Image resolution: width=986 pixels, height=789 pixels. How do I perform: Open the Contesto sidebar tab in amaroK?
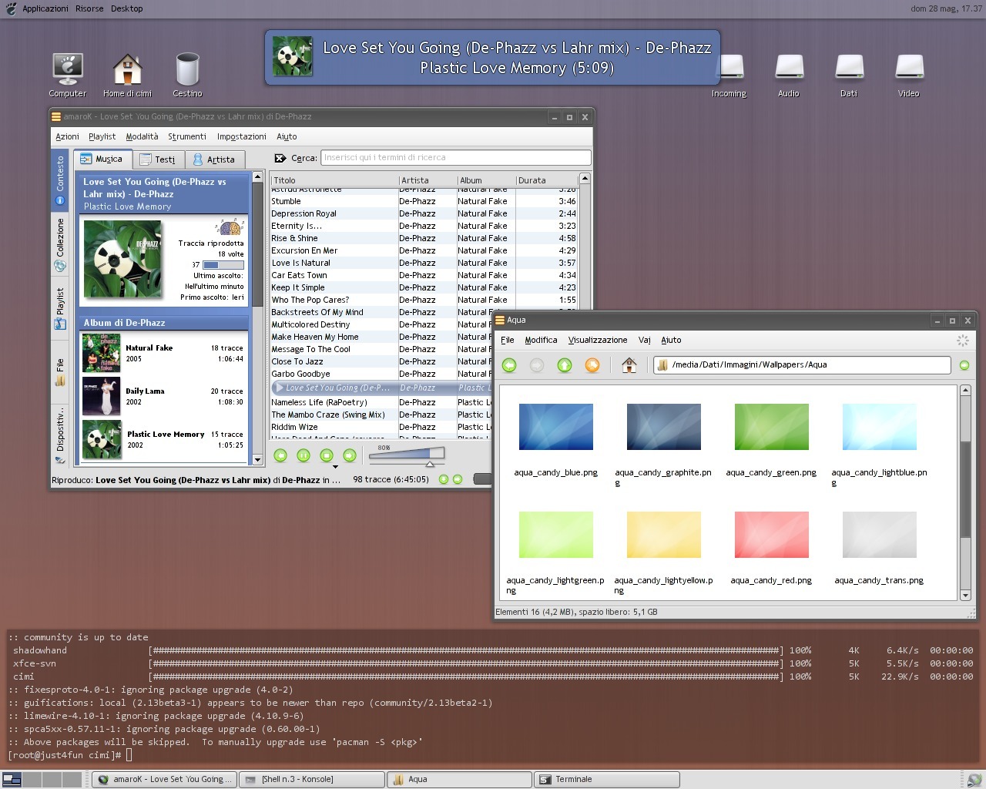coord(60,180)
